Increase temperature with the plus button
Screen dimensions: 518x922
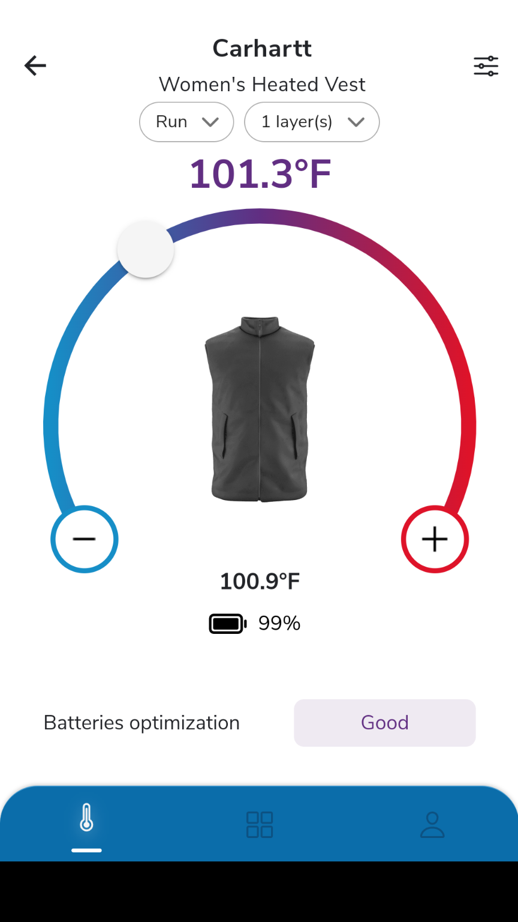435,539
